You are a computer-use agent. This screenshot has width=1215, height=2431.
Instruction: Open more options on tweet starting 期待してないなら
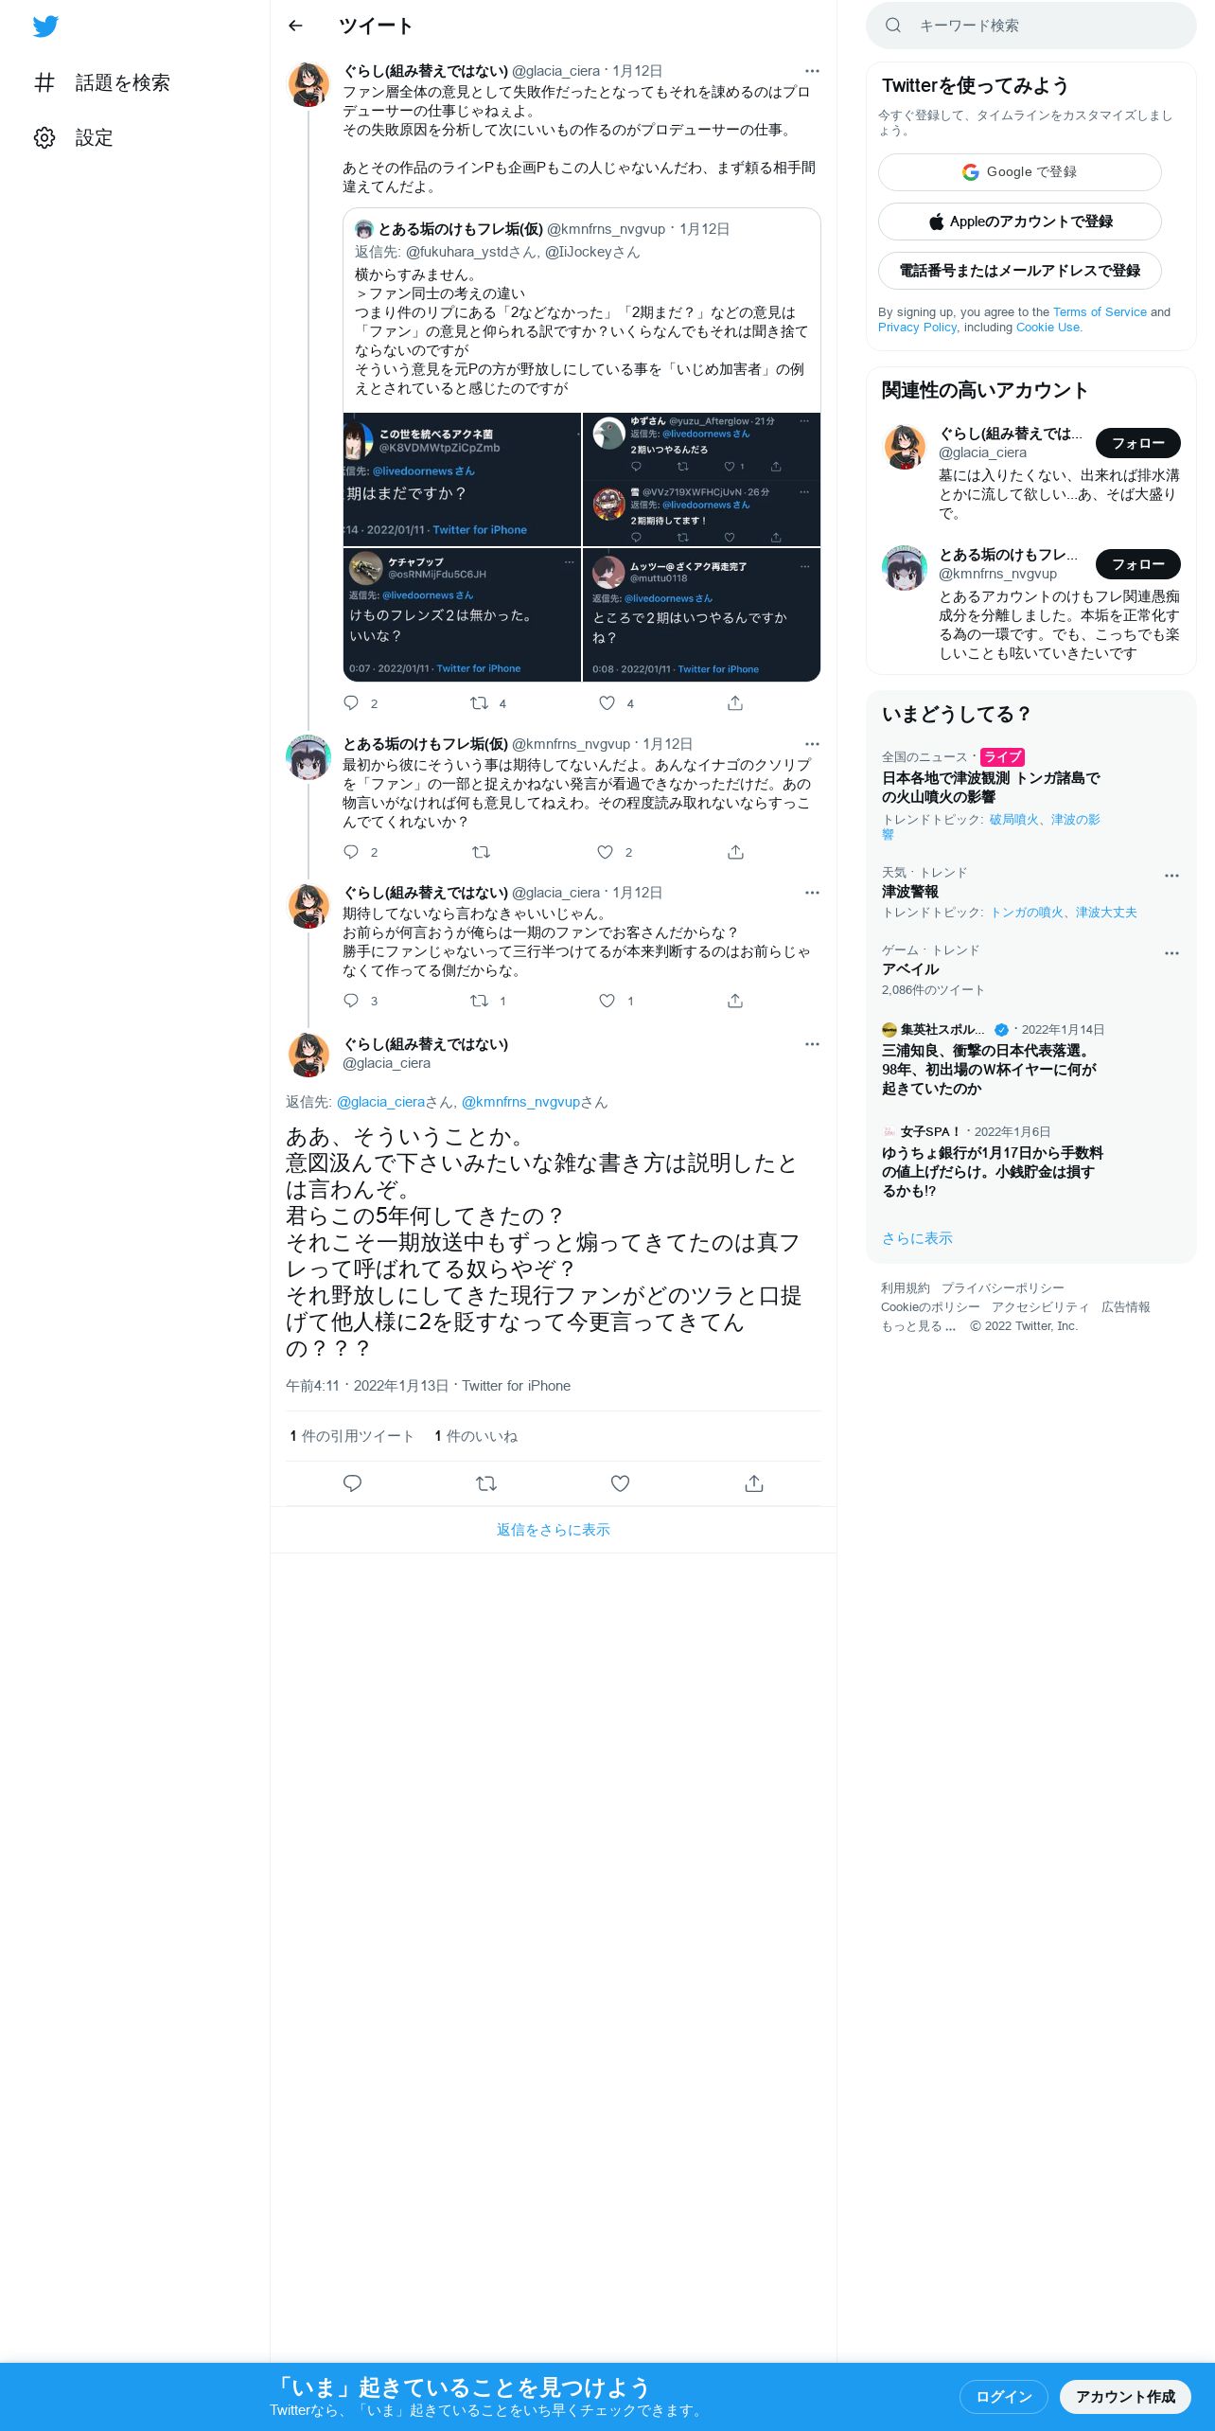point(812,893)
